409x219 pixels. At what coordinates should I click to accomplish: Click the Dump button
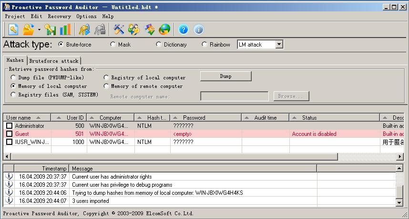click(x=225, y=76)
